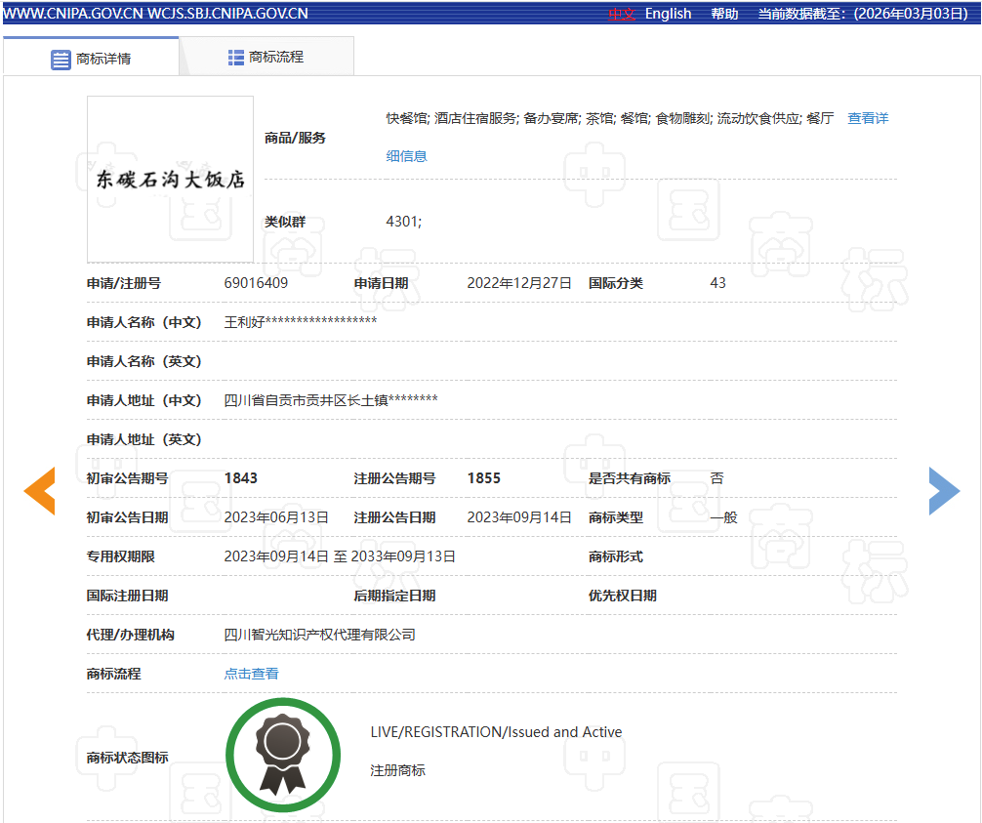Open the 商标流程 tab
982x823 pixels.
pos(266,58)
